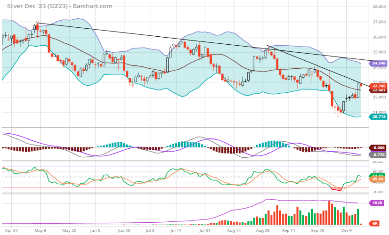
Task: Select the gray -0.776 MACD value label
Action: [379, 154]
